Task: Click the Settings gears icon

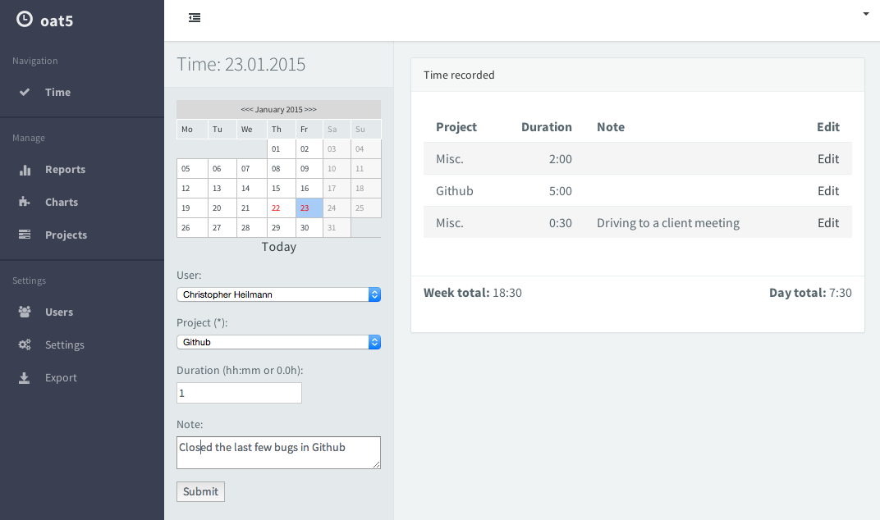Action: pyautogui.click(x=25, y=345)
